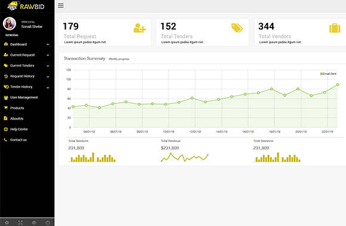This screenshot has width=346, height=226.
Task: Toggle fullscreen icon in sidebar footer
Action: [x=20, y=222]
